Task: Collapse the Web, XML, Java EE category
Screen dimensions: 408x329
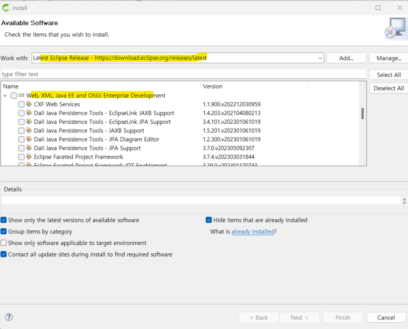Action: click(x=5, y=96)
